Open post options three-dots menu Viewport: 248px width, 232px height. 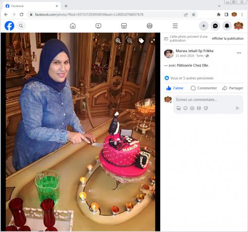(239, 53)
